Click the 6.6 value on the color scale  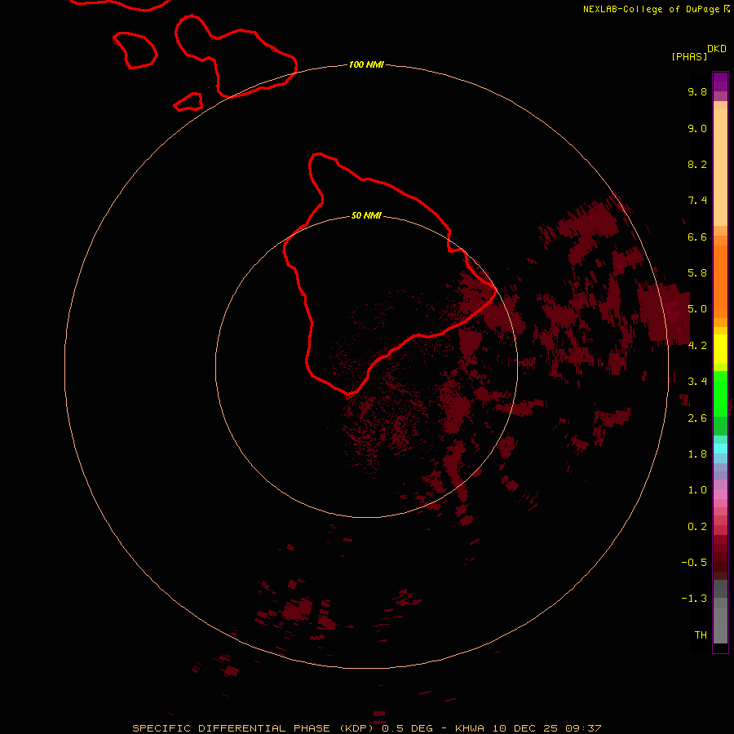[x=697, y=237]
